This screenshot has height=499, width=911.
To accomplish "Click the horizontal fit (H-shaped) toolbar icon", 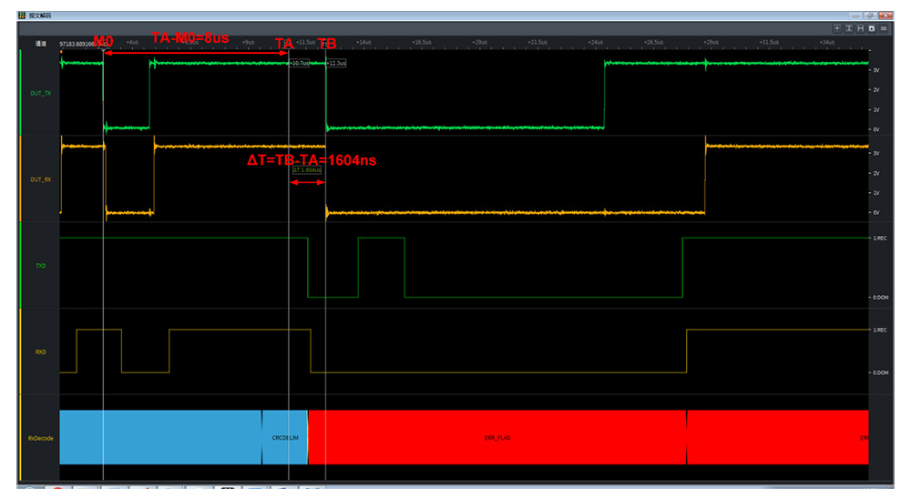I will click(x=861, y=28).
